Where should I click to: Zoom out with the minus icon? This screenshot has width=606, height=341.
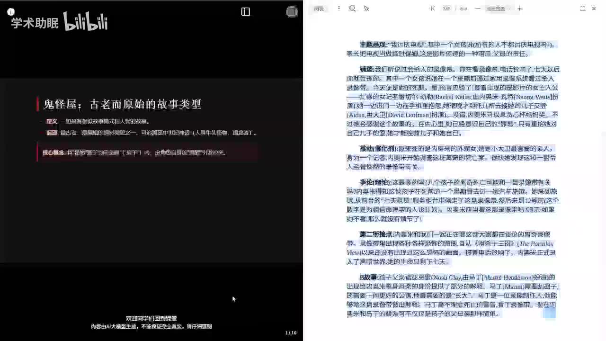(477, 9)
